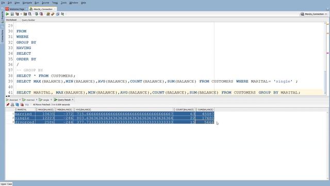Click the Commit toolbar icon

37,14
